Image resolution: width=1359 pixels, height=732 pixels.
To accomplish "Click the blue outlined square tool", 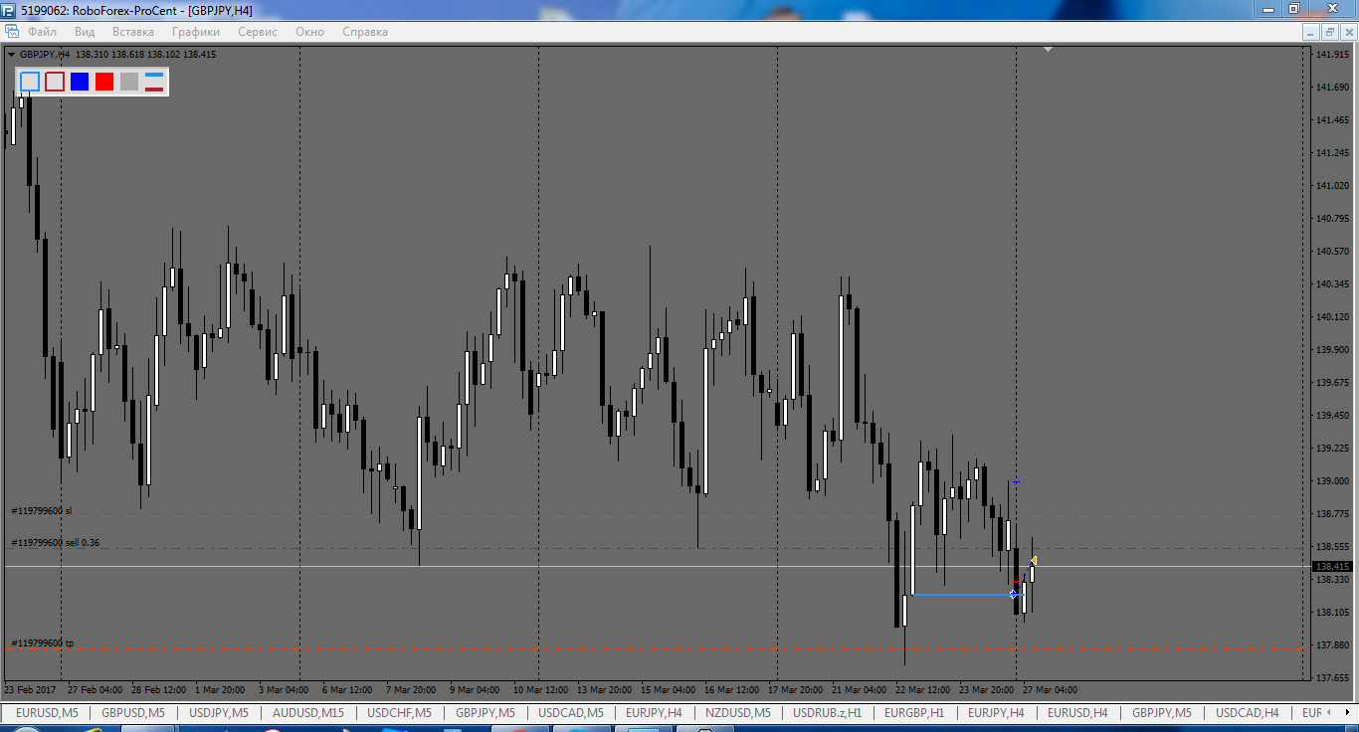I will tap(30, 82).
